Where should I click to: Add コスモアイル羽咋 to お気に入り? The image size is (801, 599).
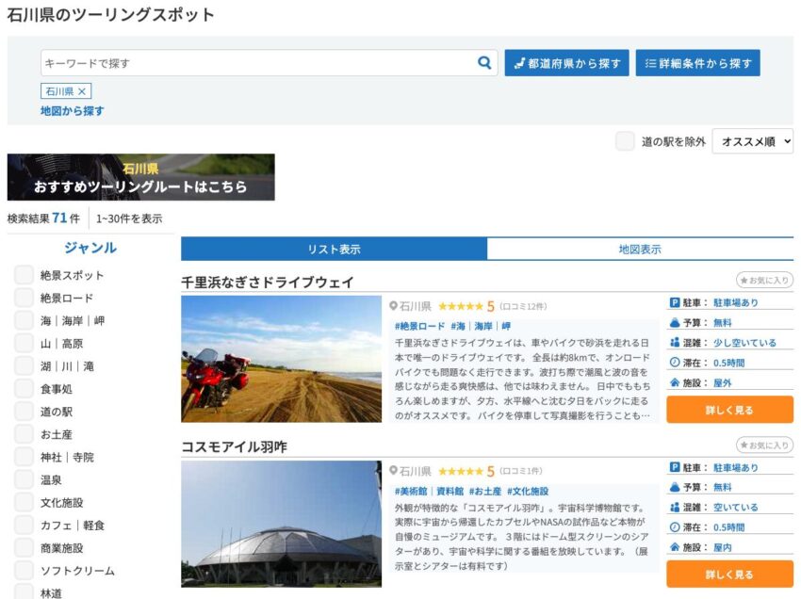765,445
